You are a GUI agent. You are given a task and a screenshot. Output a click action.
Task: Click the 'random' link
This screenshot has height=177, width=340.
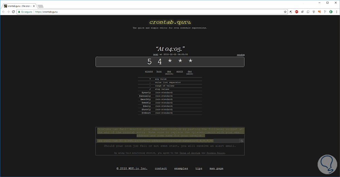[x=241, y=55]
